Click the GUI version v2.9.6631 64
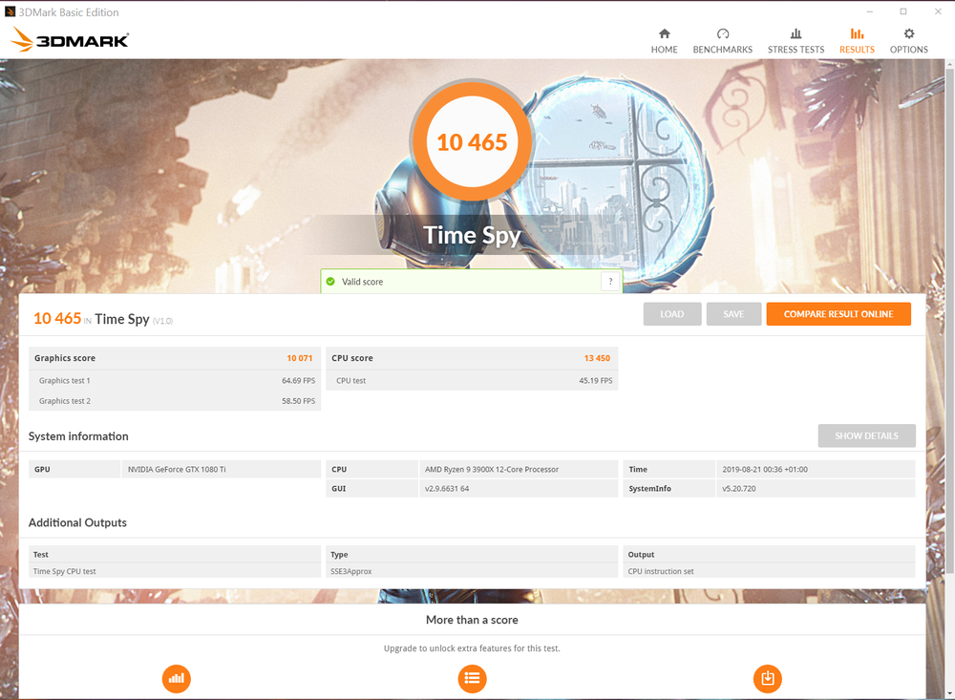The height and width of the screenshot is (700, 955). (447, 489)
